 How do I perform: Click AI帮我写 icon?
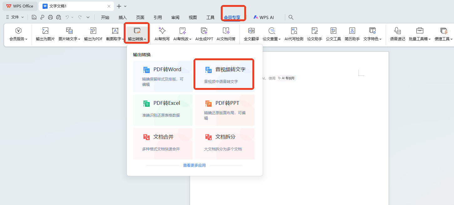click(162, 31)
